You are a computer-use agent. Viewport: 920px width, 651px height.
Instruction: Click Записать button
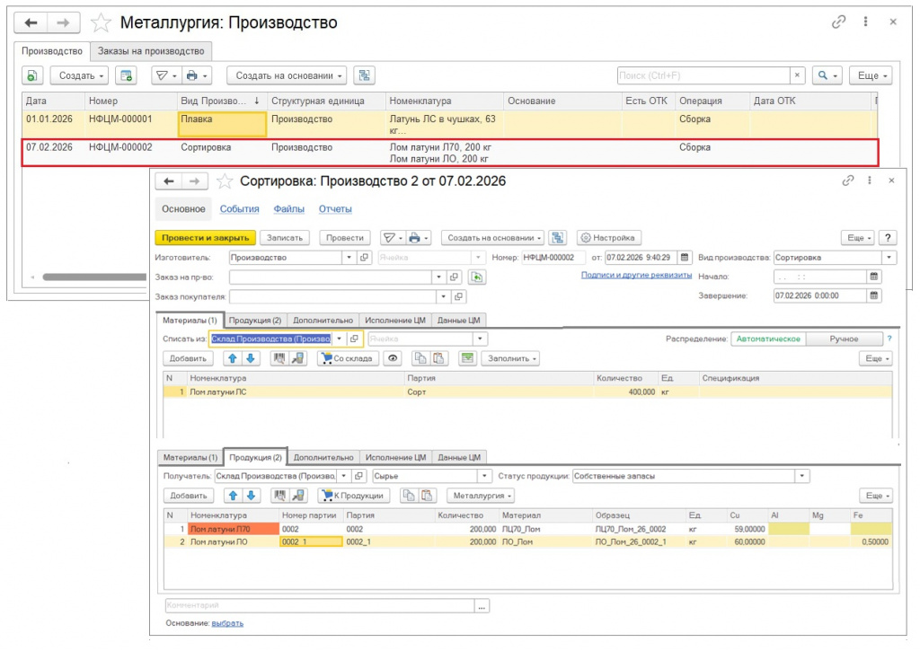coord(285,238)
